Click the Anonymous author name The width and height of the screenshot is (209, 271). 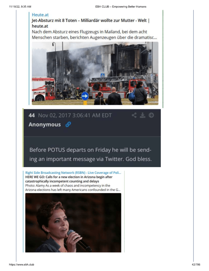point(45,125)
